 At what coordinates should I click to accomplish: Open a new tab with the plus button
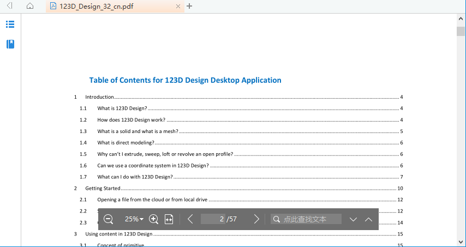189,6
